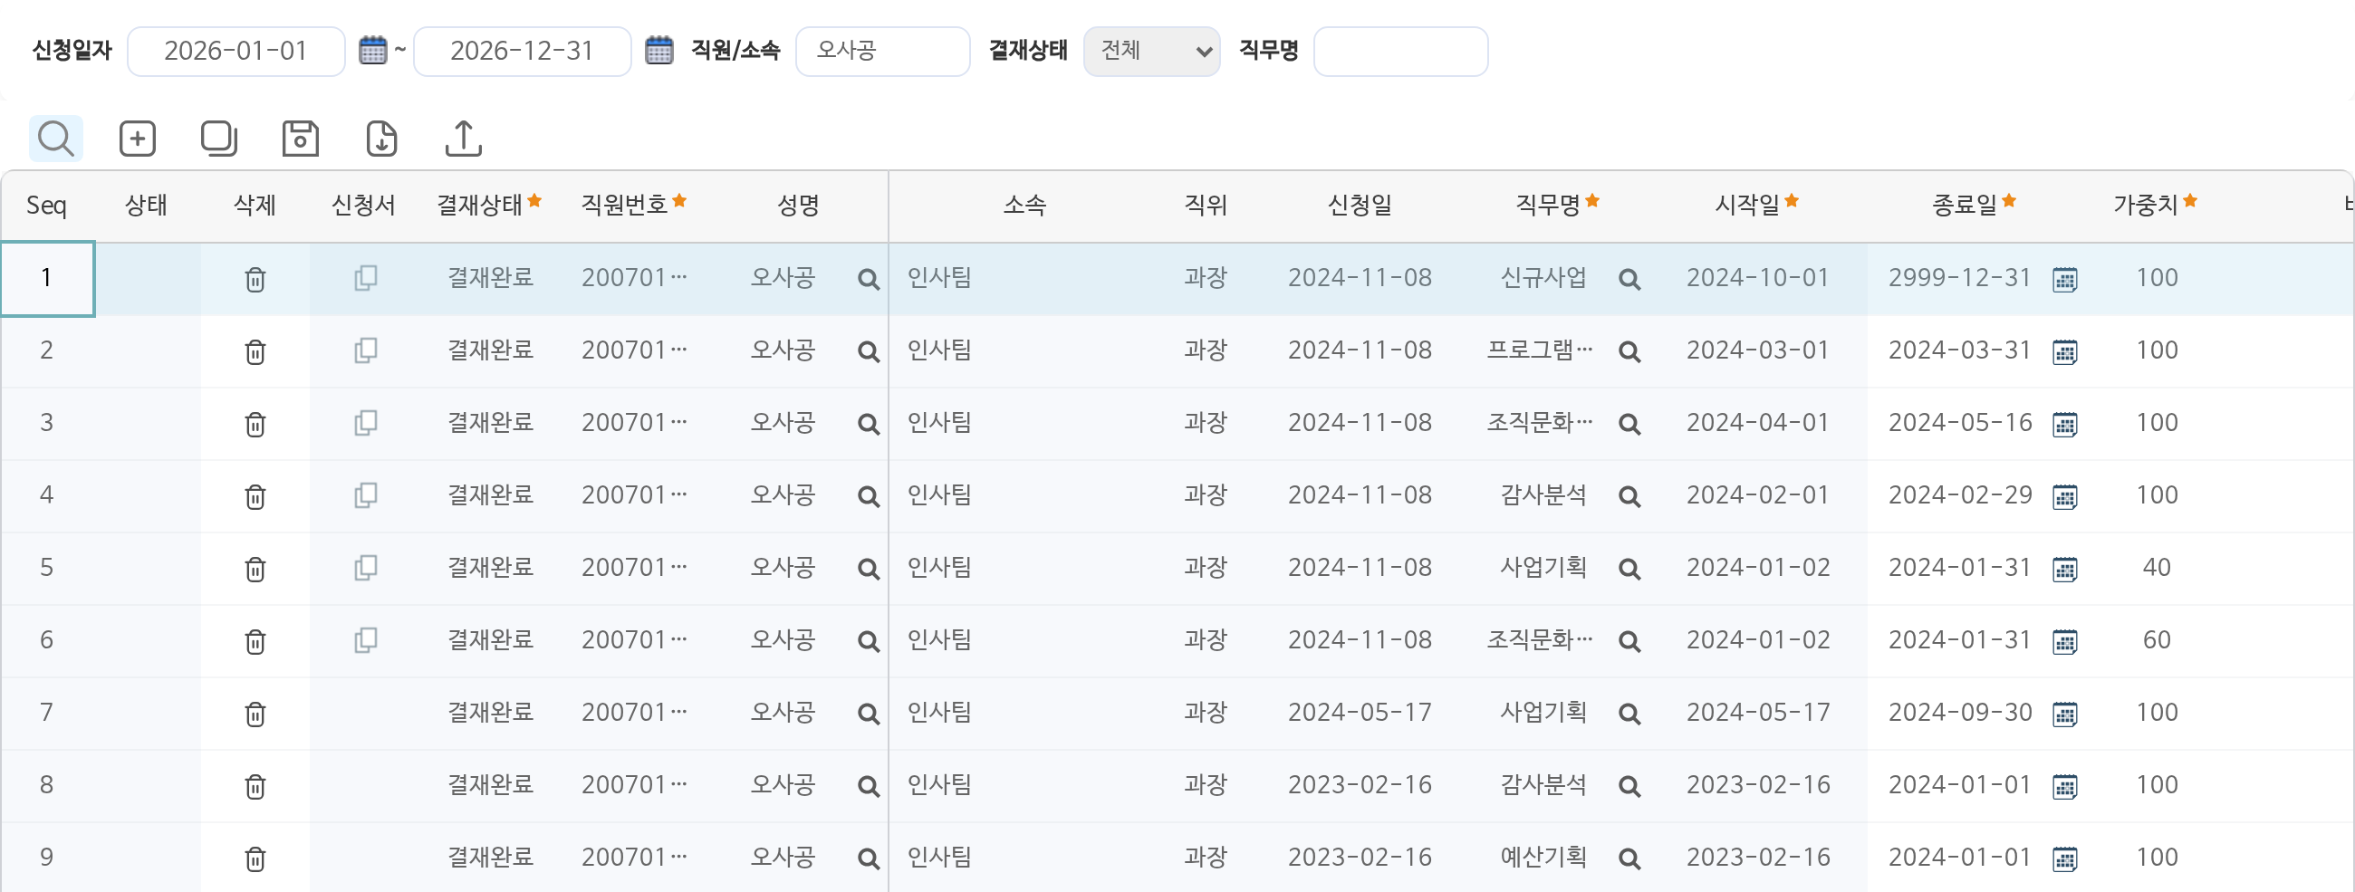Click the 직원/소속 input containing 오사공
Viewport: 2355px width, 892px height.
pos(882,52)
